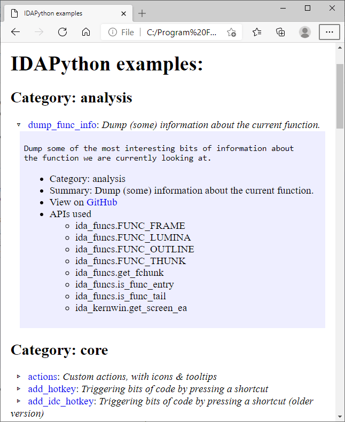Open the add_idc_hotkey link
Screen dimensions: 345x422
(x=61, y=401)
